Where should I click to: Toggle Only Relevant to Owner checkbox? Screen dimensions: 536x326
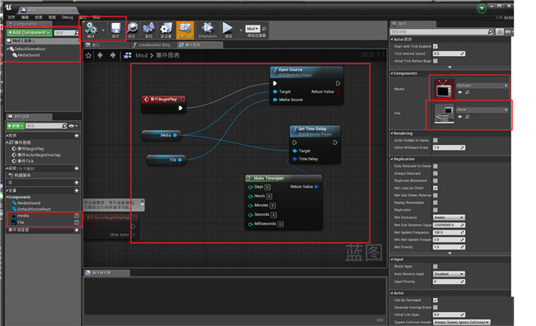click(436, 166)
